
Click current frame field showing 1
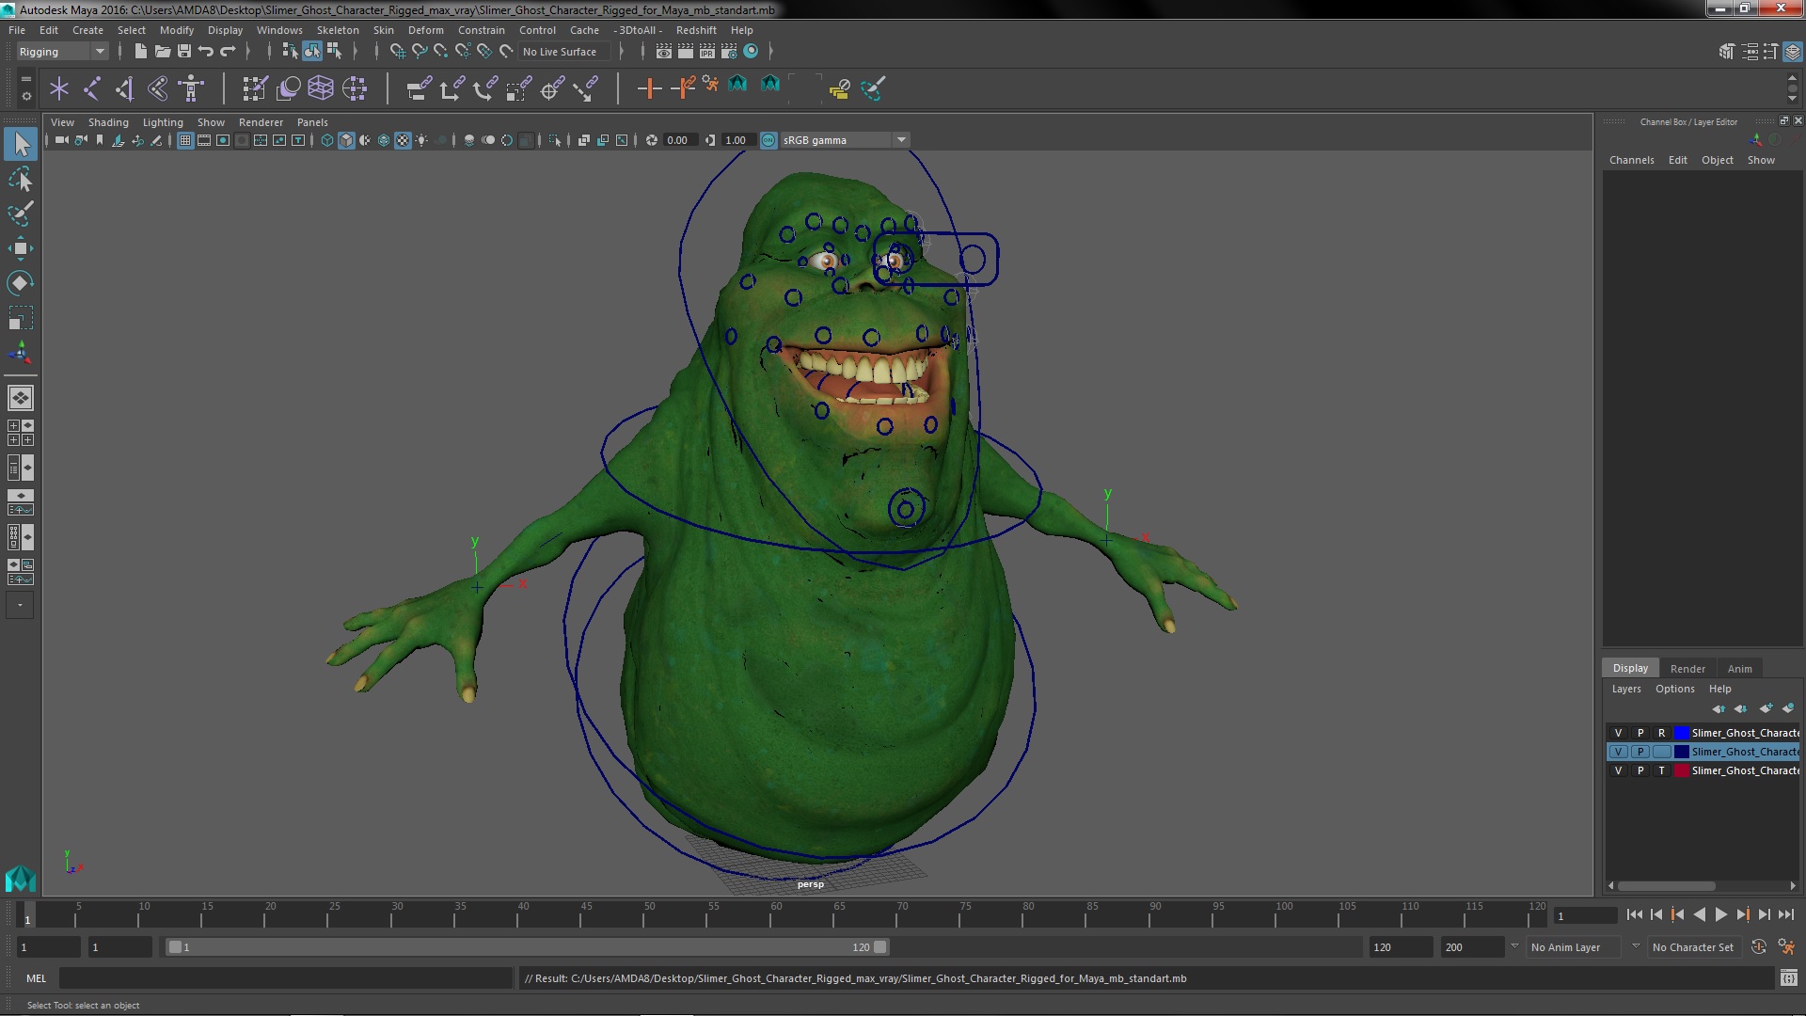[1585, 915]
